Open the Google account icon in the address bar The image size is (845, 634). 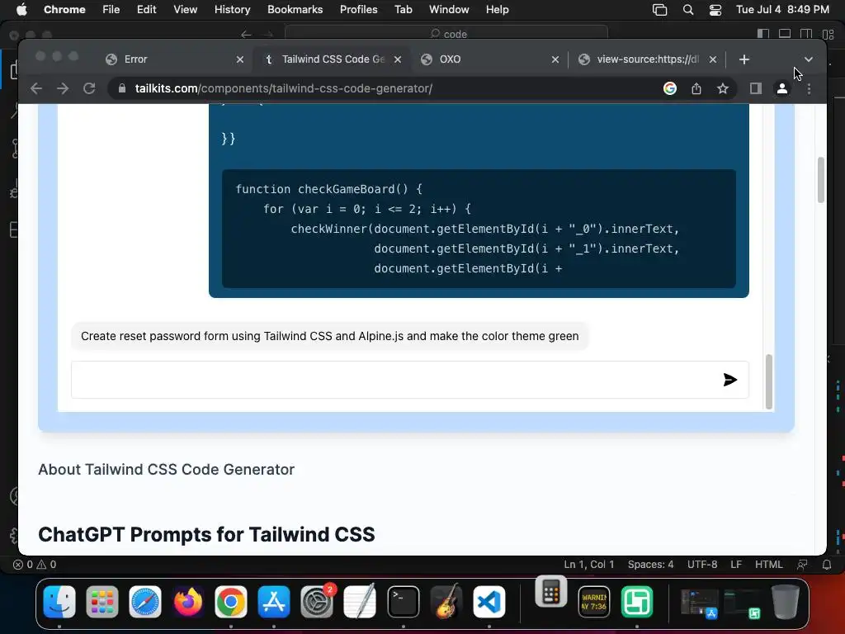coord(670,88)
